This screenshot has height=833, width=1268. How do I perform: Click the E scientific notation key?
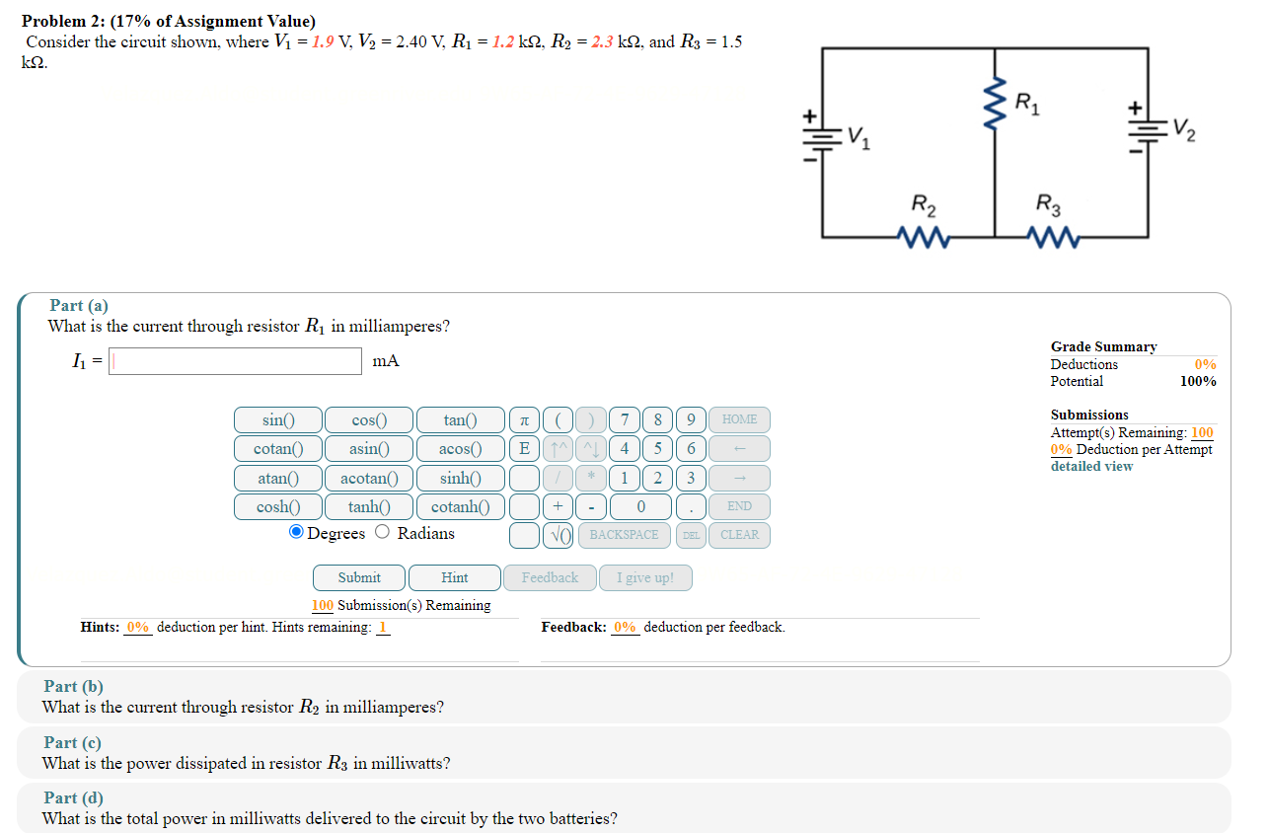524,448
